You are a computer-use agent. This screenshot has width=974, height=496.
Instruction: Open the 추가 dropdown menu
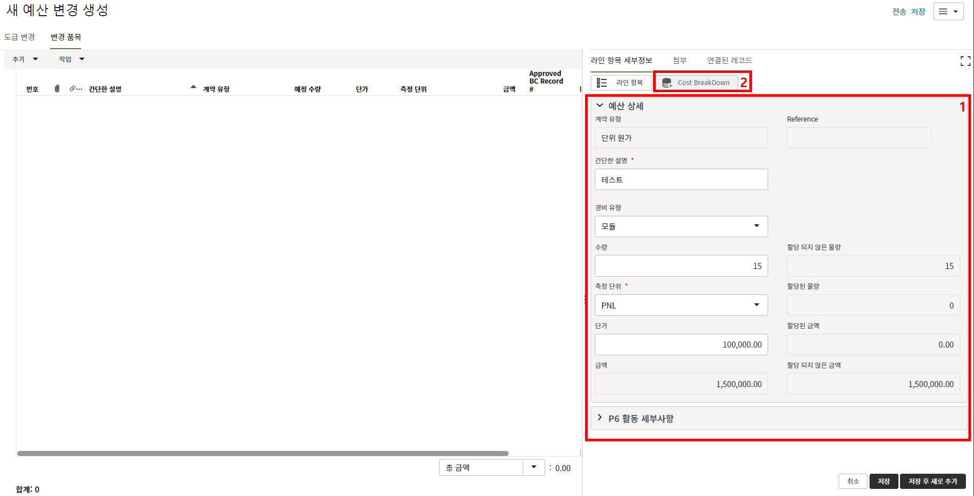coord(25,59)
